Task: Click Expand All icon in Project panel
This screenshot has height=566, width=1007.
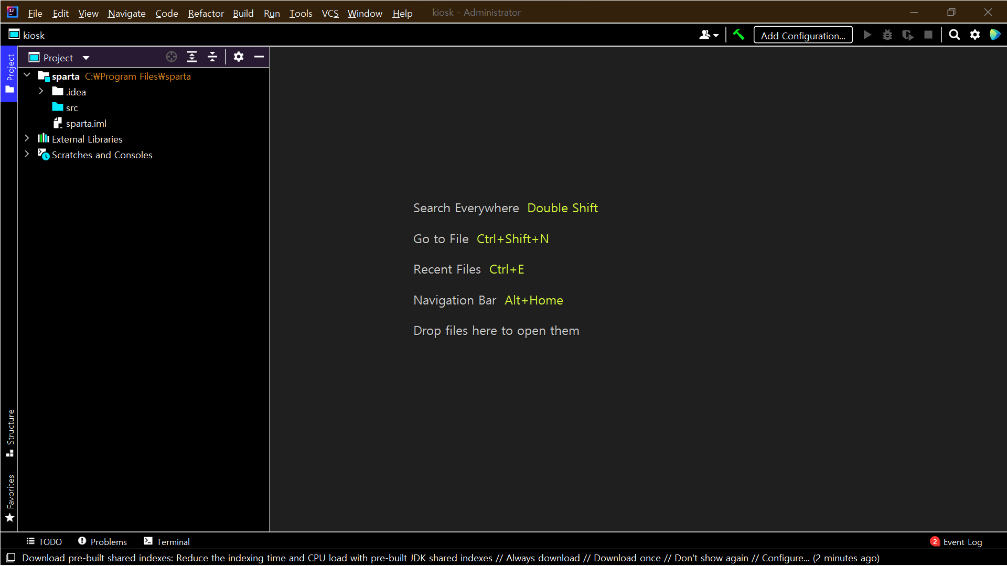Action: coord(192,57)
